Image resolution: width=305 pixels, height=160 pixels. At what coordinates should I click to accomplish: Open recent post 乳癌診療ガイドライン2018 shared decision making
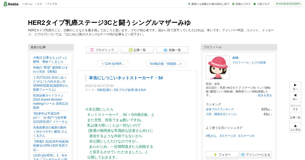click(x=51, y=102)
